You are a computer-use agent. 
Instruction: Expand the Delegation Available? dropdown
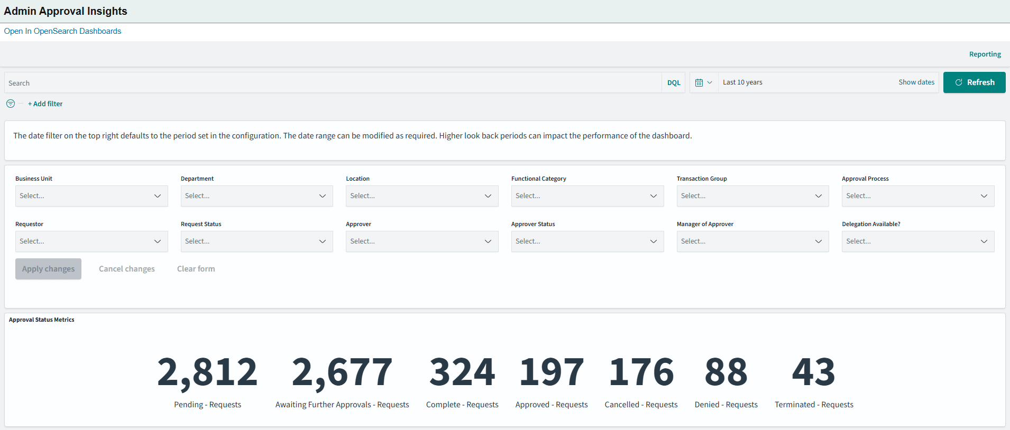point(918,241)
